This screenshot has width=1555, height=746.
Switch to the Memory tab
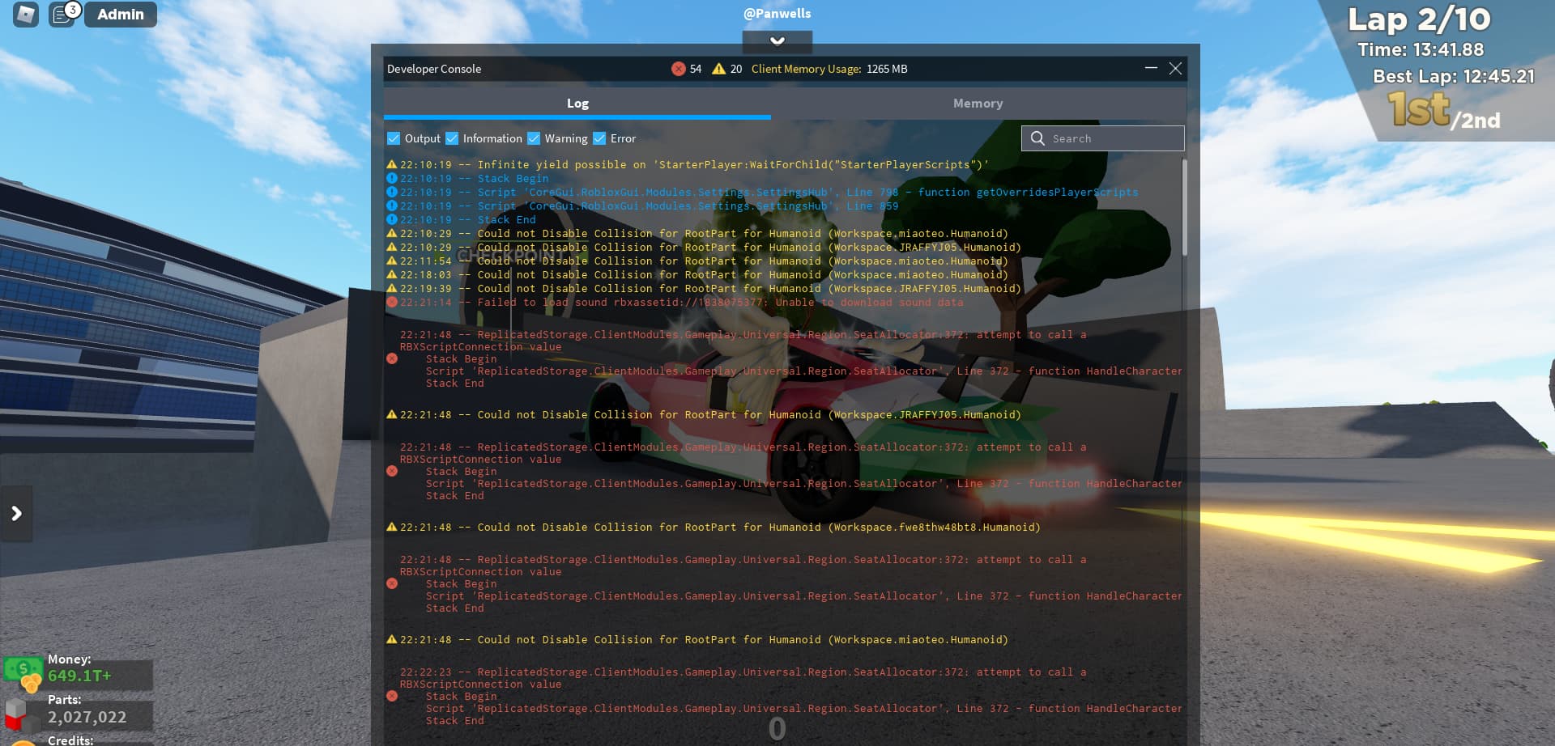pos(978,104)
